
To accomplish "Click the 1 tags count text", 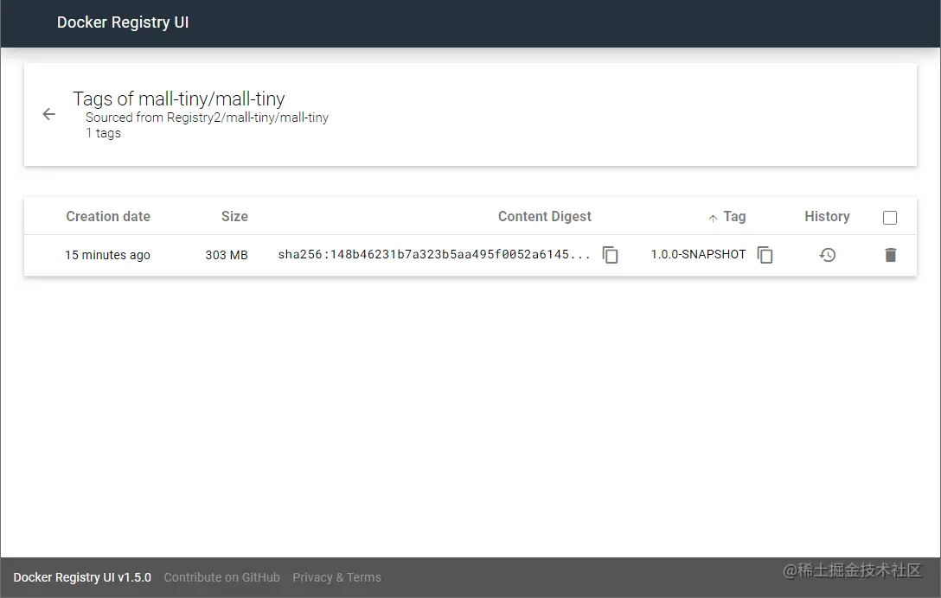I will pyautogui.click(x=103, y=133).
